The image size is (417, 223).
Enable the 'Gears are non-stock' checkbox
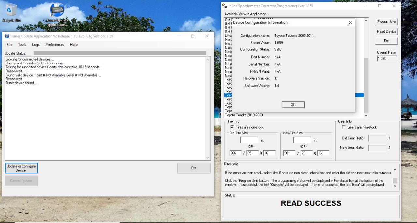click(x=344, y=127)
